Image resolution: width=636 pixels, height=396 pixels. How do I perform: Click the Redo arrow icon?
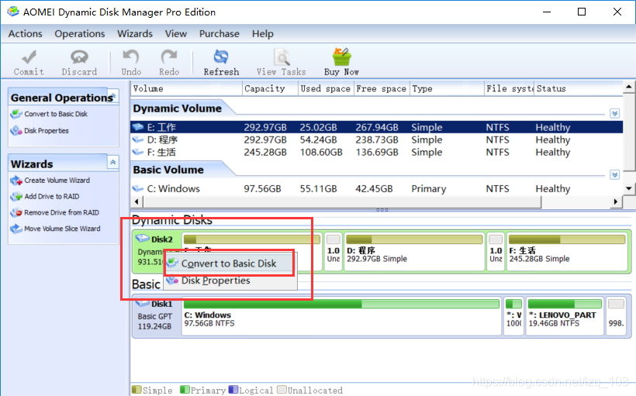coord(169,57)
